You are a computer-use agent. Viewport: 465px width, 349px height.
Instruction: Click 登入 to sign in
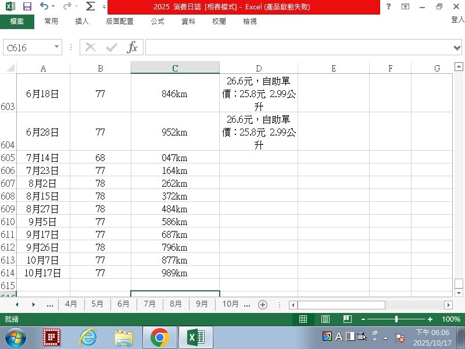457,20
